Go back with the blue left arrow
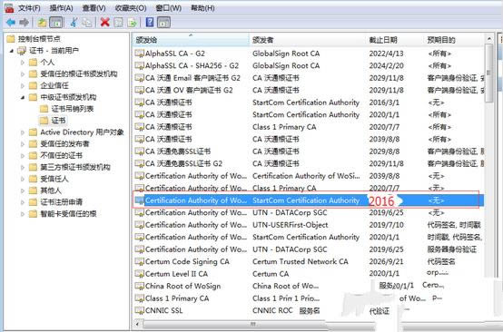This screenshot has height=332, width=503. [x=11, y=23]
